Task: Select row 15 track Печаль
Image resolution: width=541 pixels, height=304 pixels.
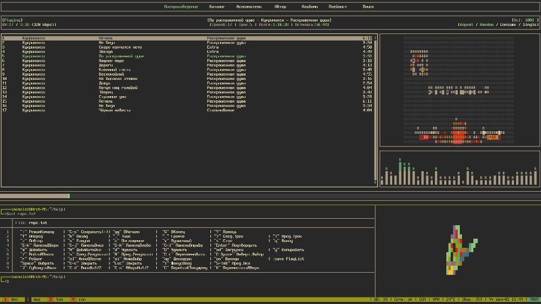Action: point(188,101)
